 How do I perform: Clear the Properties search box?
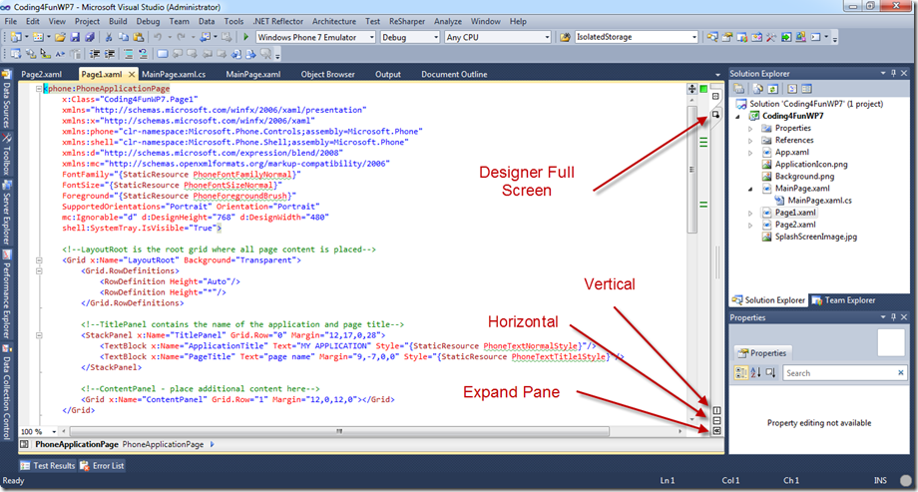tap(900, 372)
